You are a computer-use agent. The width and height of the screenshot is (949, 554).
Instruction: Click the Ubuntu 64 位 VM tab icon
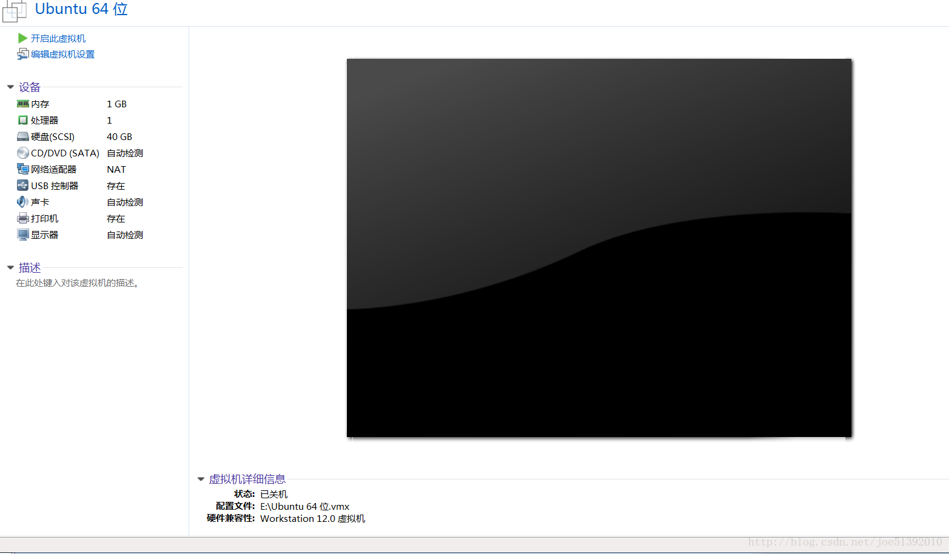[x=15, y=11]
